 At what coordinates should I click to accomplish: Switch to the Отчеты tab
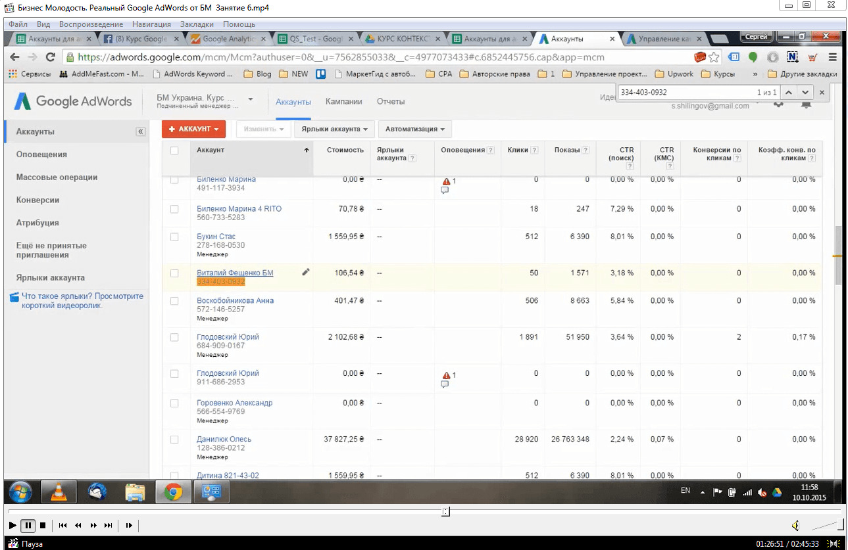[x=391, y=102]
